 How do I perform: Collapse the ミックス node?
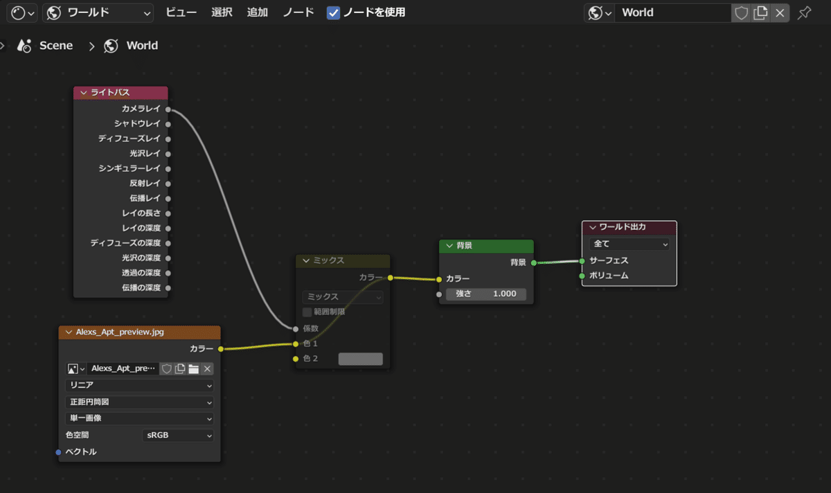307,261
